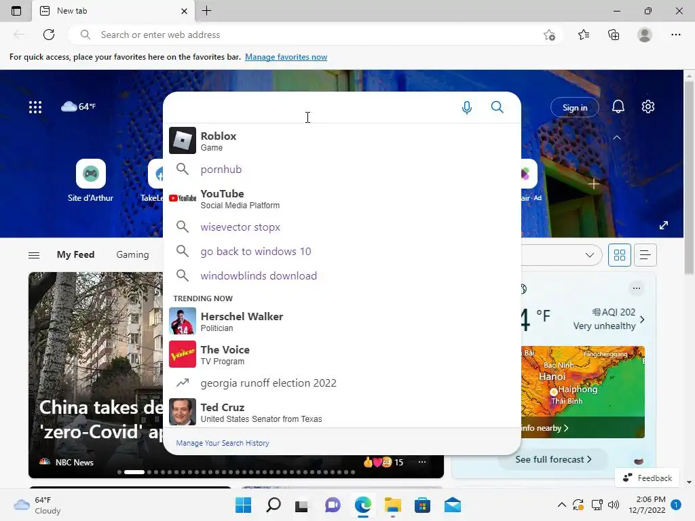Image resolution: width=695 pixels, height=521 pixels.
Task: Open Microsoft Store from taskbar
Action: [422, 505]
